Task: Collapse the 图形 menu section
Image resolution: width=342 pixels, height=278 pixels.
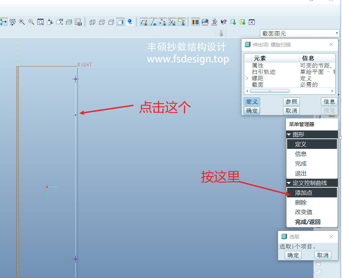Action: (289, 134)
